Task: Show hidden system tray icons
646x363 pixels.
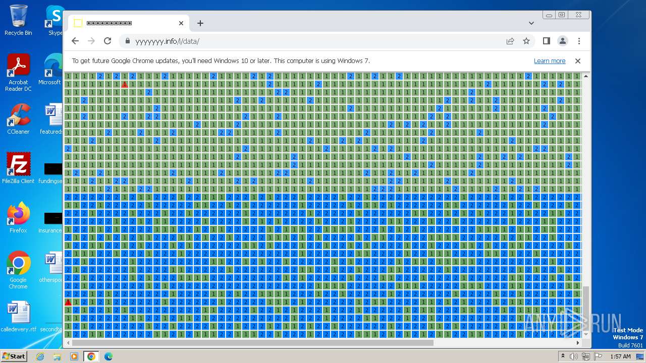Action: [x=563, y=356]
